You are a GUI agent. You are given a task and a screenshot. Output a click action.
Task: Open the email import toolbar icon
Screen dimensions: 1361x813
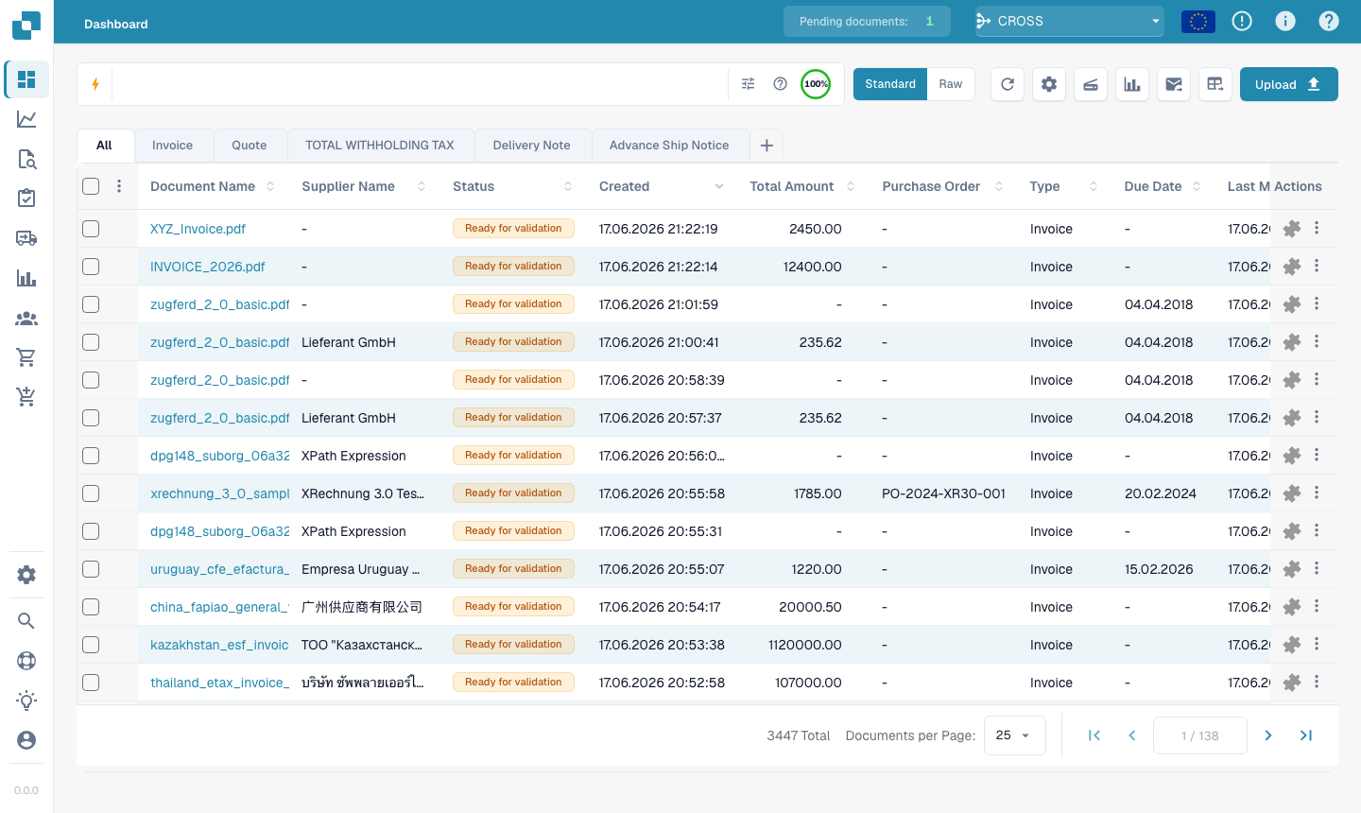pyautogui.click(x=1174, y=84)
